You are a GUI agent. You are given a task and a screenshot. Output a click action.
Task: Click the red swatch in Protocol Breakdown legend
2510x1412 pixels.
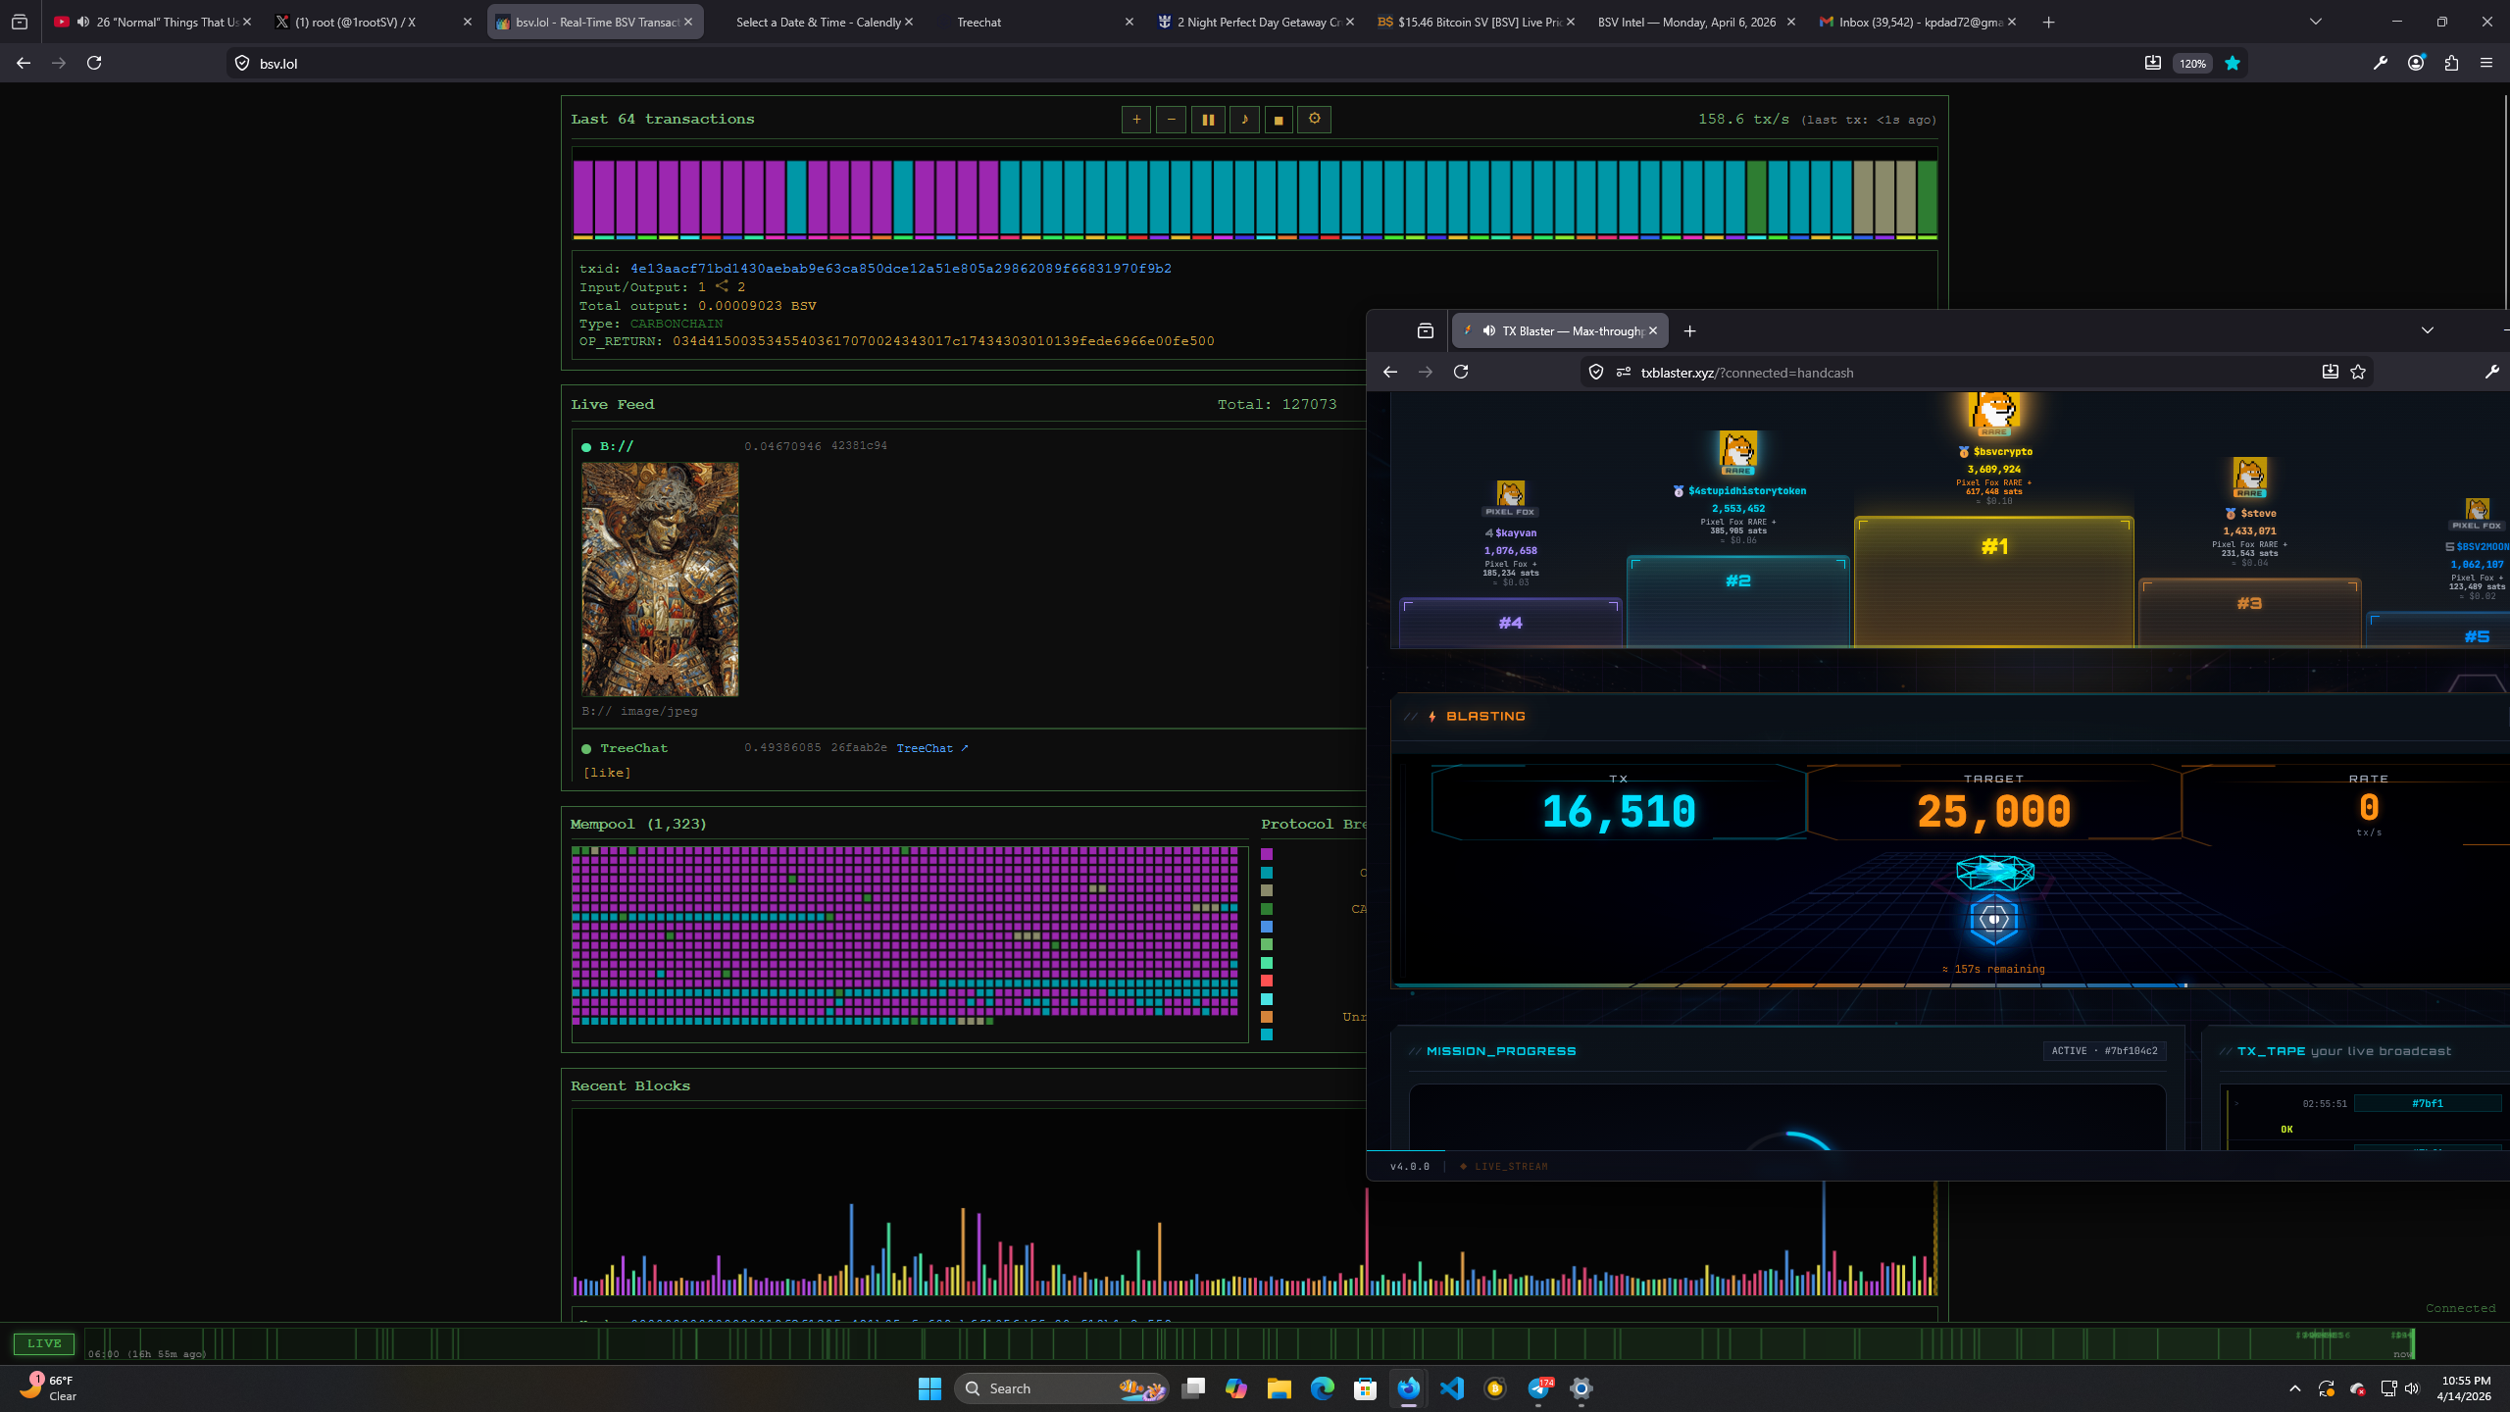pyautogui.click(x=1267, y=981)
